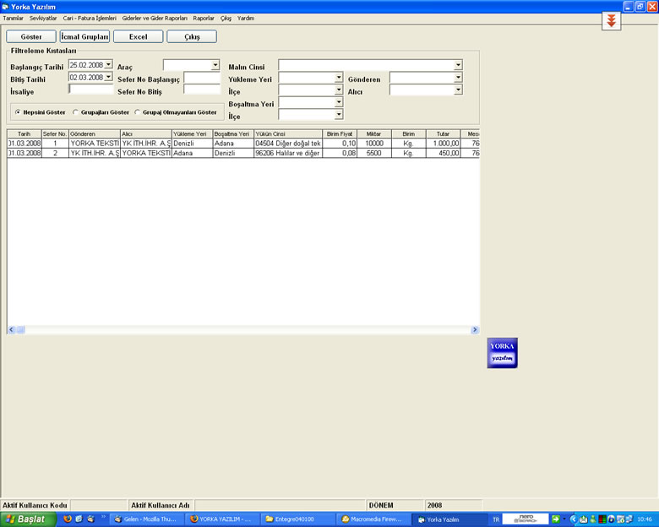
Task: Expand İlçe dropdown under Yükleme Yeri
Action: 339,90
